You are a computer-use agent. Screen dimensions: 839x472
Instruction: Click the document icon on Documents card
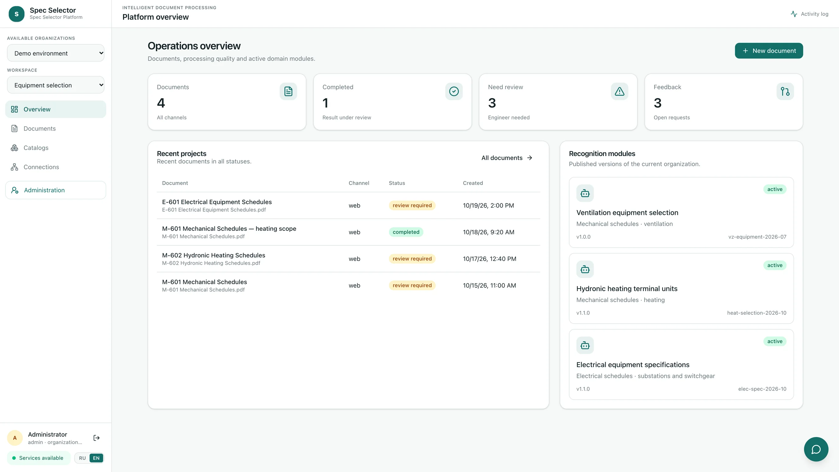pyautogui.click(x=288, y=91)
